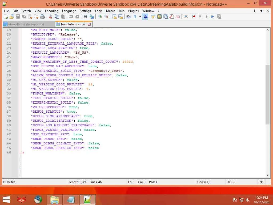Click the Save All toolbar icon
This screenshot has height=205, width=273.
[x=24, y=17]
